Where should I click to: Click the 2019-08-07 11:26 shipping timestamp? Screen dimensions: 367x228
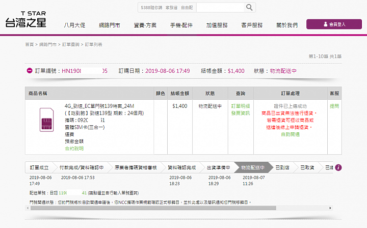coord(254,181)
